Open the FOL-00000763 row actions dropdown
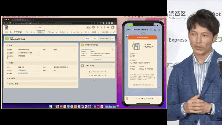This screenshot has height=125, width=222. pos(113,49)
